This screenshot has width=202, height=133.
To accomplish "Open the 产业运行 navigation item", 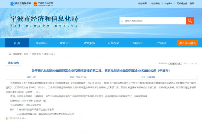I will [x=162, y=43].
